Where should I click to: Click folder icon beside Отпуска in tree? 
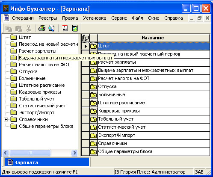click(14, 71)
